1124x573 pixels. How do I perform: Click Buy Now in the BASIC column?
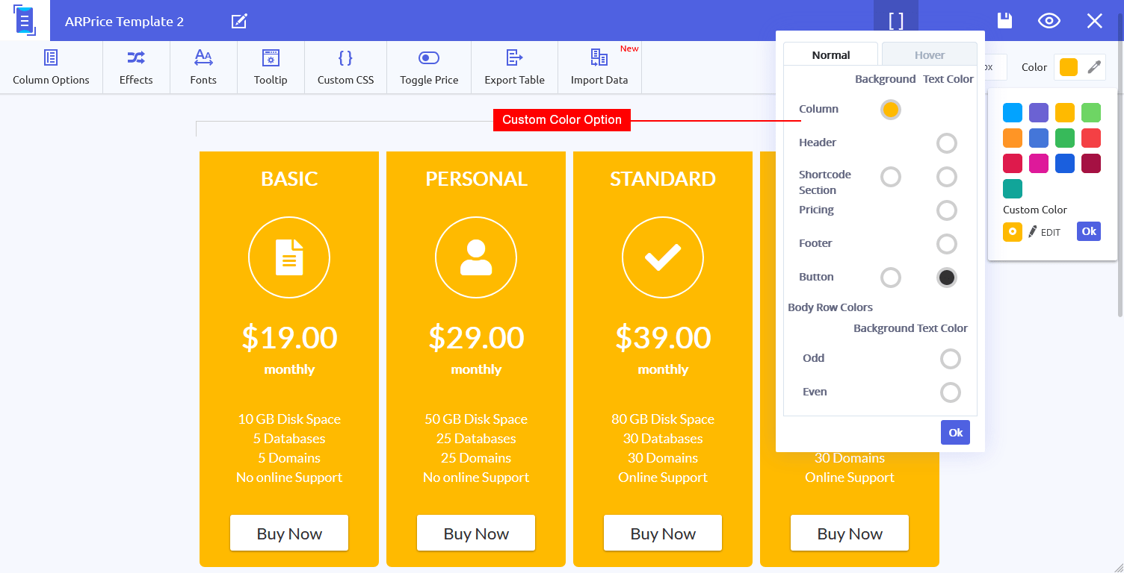pos(289,533)
